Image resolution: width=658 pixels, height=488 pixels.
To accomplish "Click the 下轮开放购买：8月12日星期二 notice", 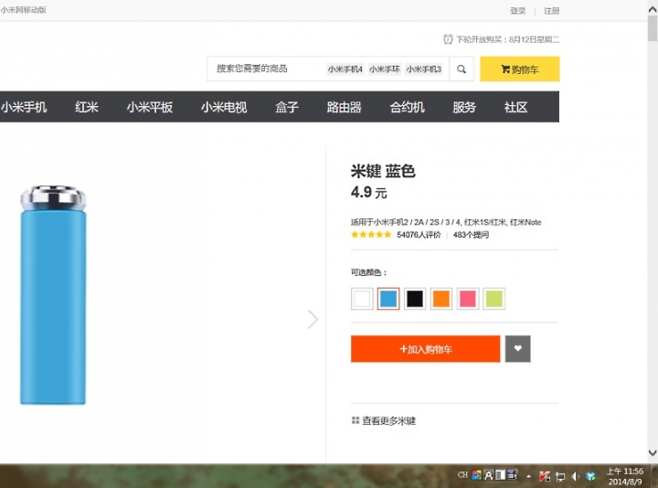I will tap(507, 39).
